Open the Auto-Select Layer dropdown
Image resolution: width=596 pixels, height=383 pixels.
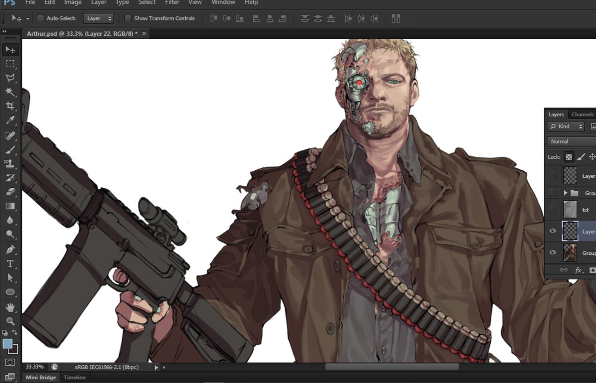point(98,18)
